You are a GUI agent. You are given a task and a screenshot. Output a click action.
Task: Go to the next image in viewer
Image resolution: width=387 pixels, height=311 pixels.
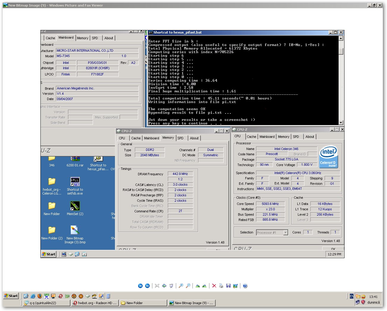pos(147,286)
